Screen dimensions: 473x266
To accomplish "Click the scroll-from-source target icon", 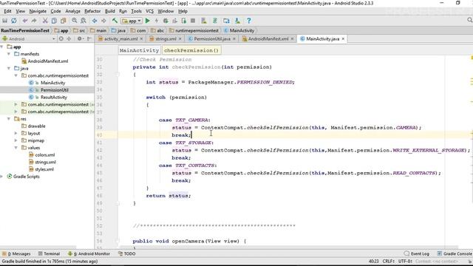I will tap(61, 38).
